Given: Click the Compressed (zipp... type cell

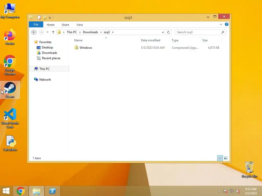Looking at the screenshot, I should (185, 48).
